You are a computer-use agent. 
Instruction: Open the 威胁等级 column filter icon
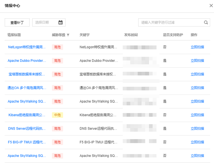[68, 35]
